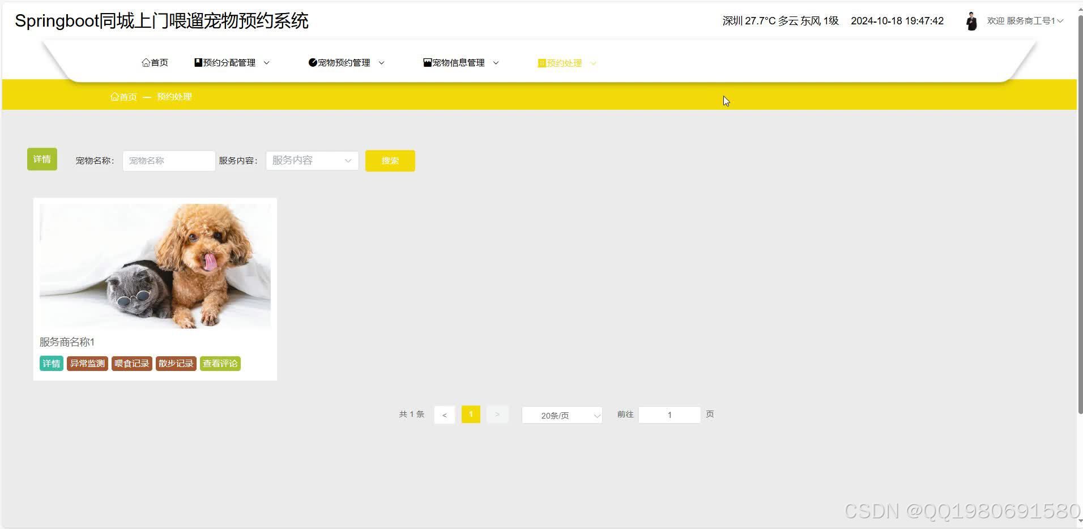Open the 服务内容 dropdown
Image resolution: width=1083 pixels, height=529 pixels.
tap(312, 160)
